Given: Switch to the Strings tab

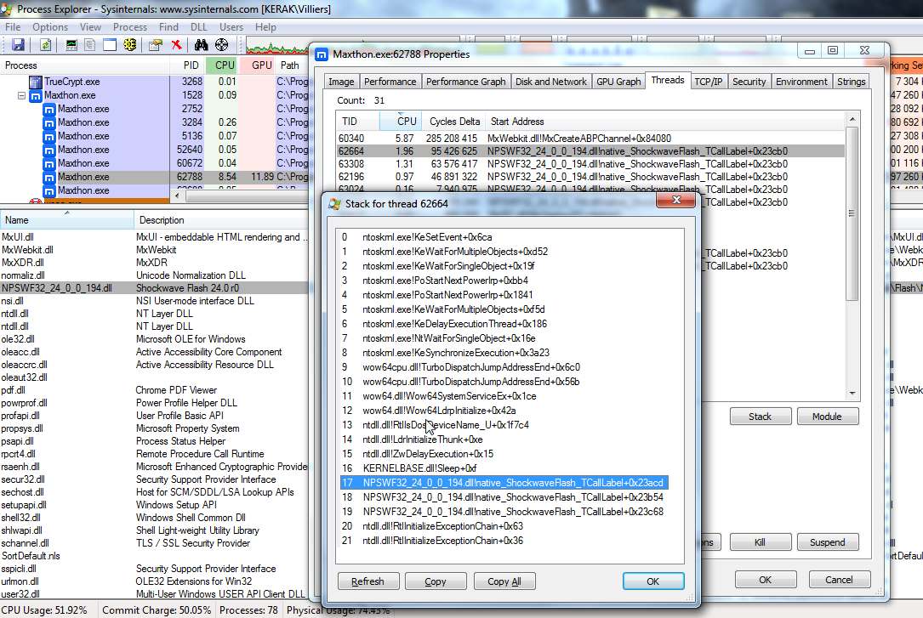Looking at the screenshot, I should coord(852,82).
